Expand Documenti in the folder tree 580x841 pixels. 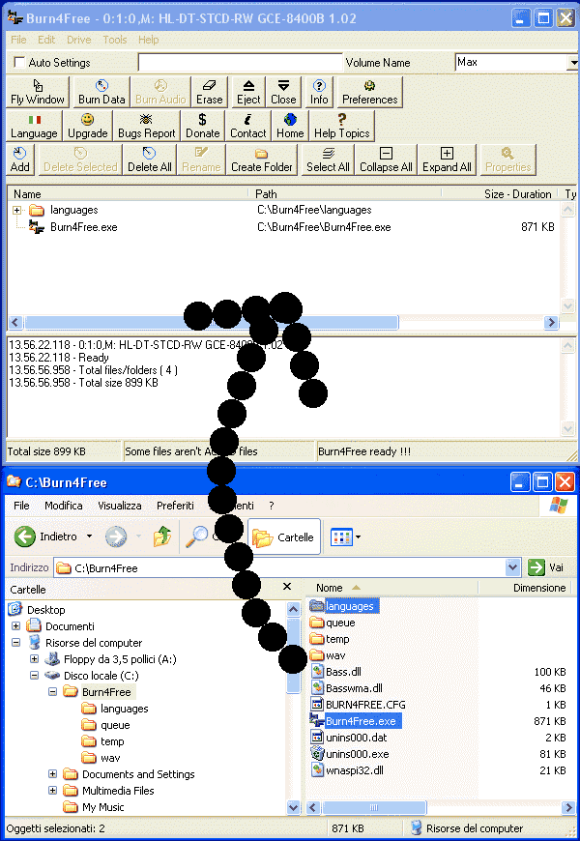pos(16,626)
